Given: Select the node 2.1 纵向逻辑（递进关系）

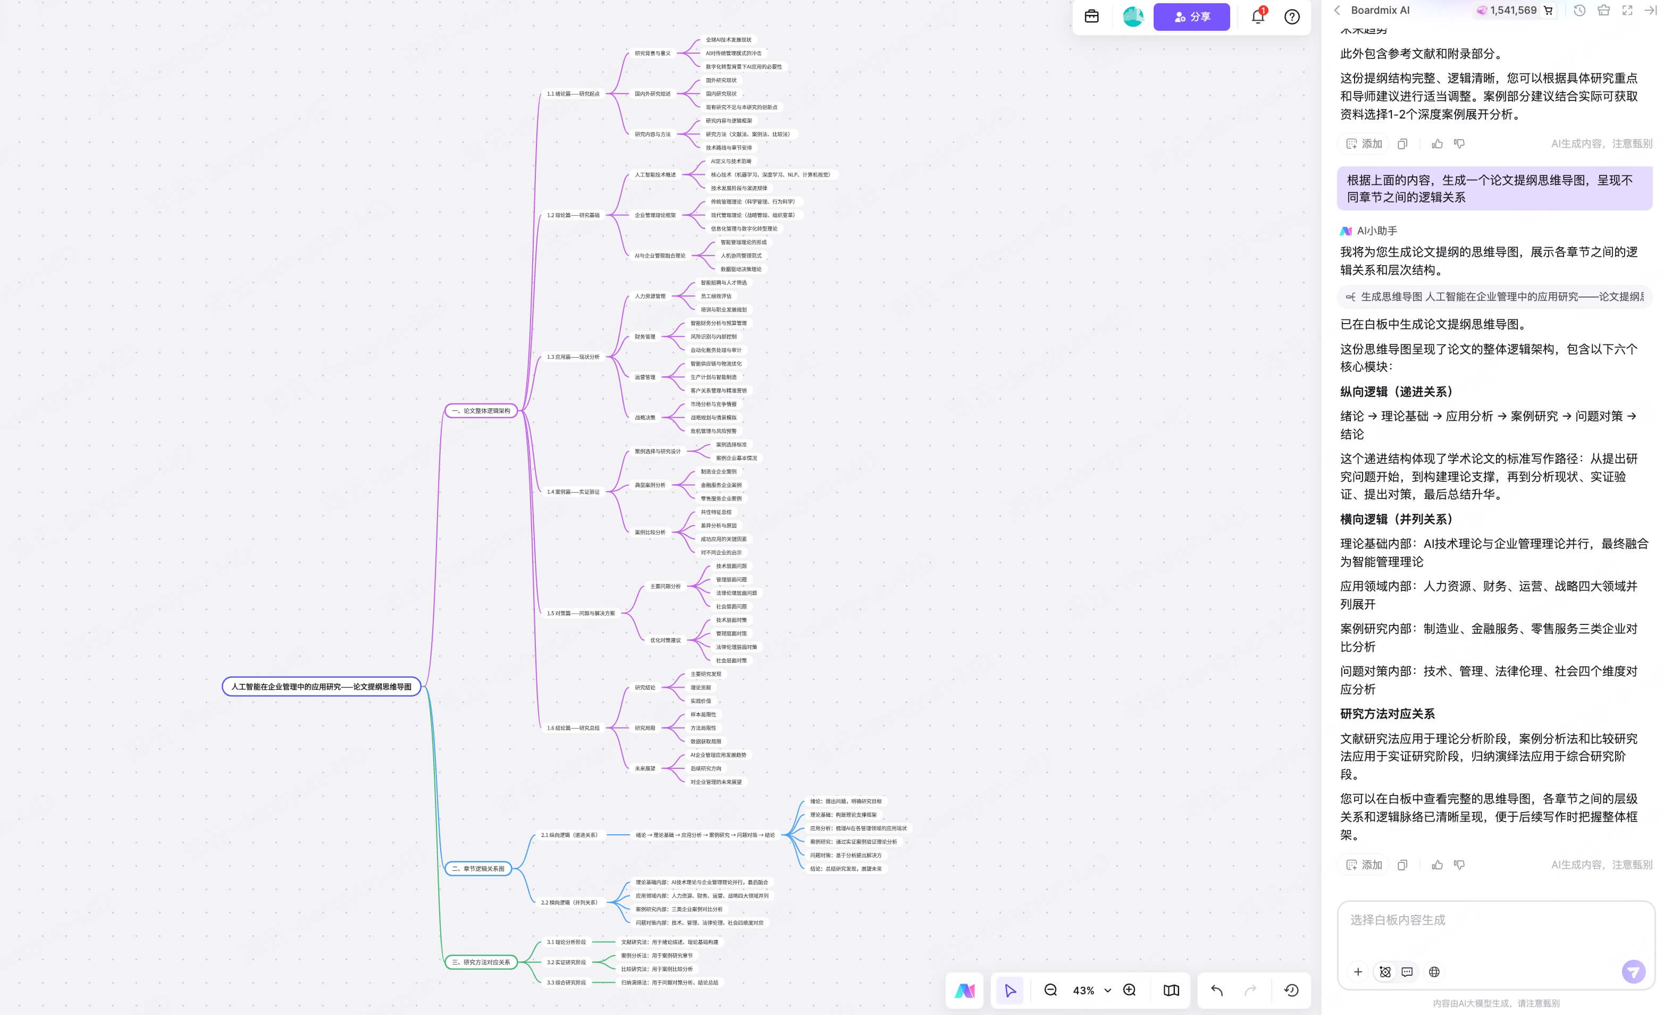Looking at the screenshot, I should pos(569,835).
